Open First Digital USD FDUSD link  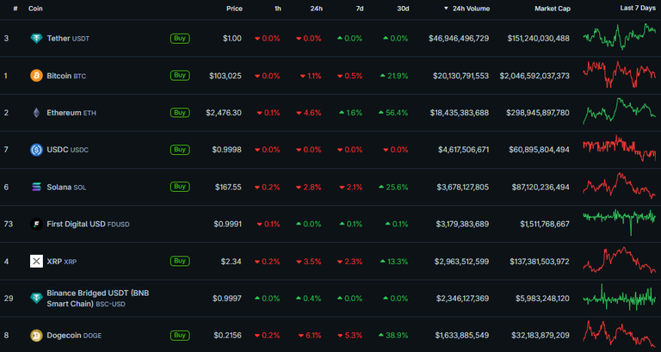click(x=88, y=224)
